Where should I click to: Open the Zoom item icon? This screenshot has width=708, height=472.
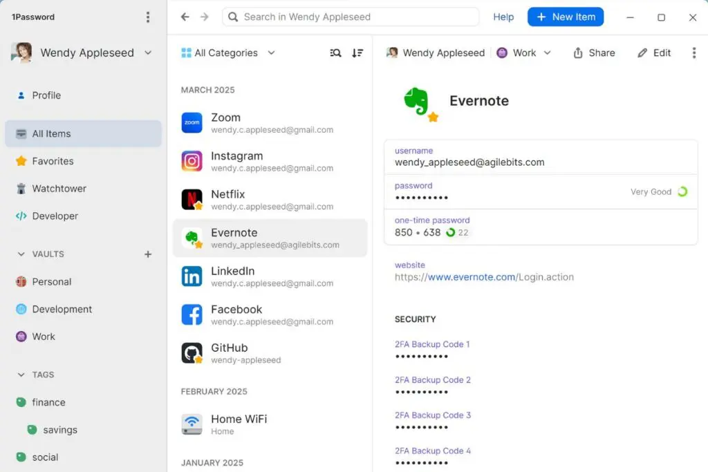tap(192, 123)
